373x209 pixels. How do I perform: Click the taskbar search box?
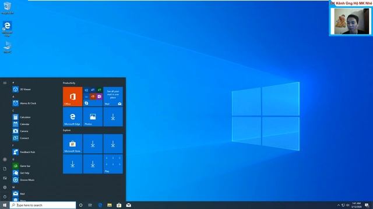pyautogui.click(x=43, y=205)
